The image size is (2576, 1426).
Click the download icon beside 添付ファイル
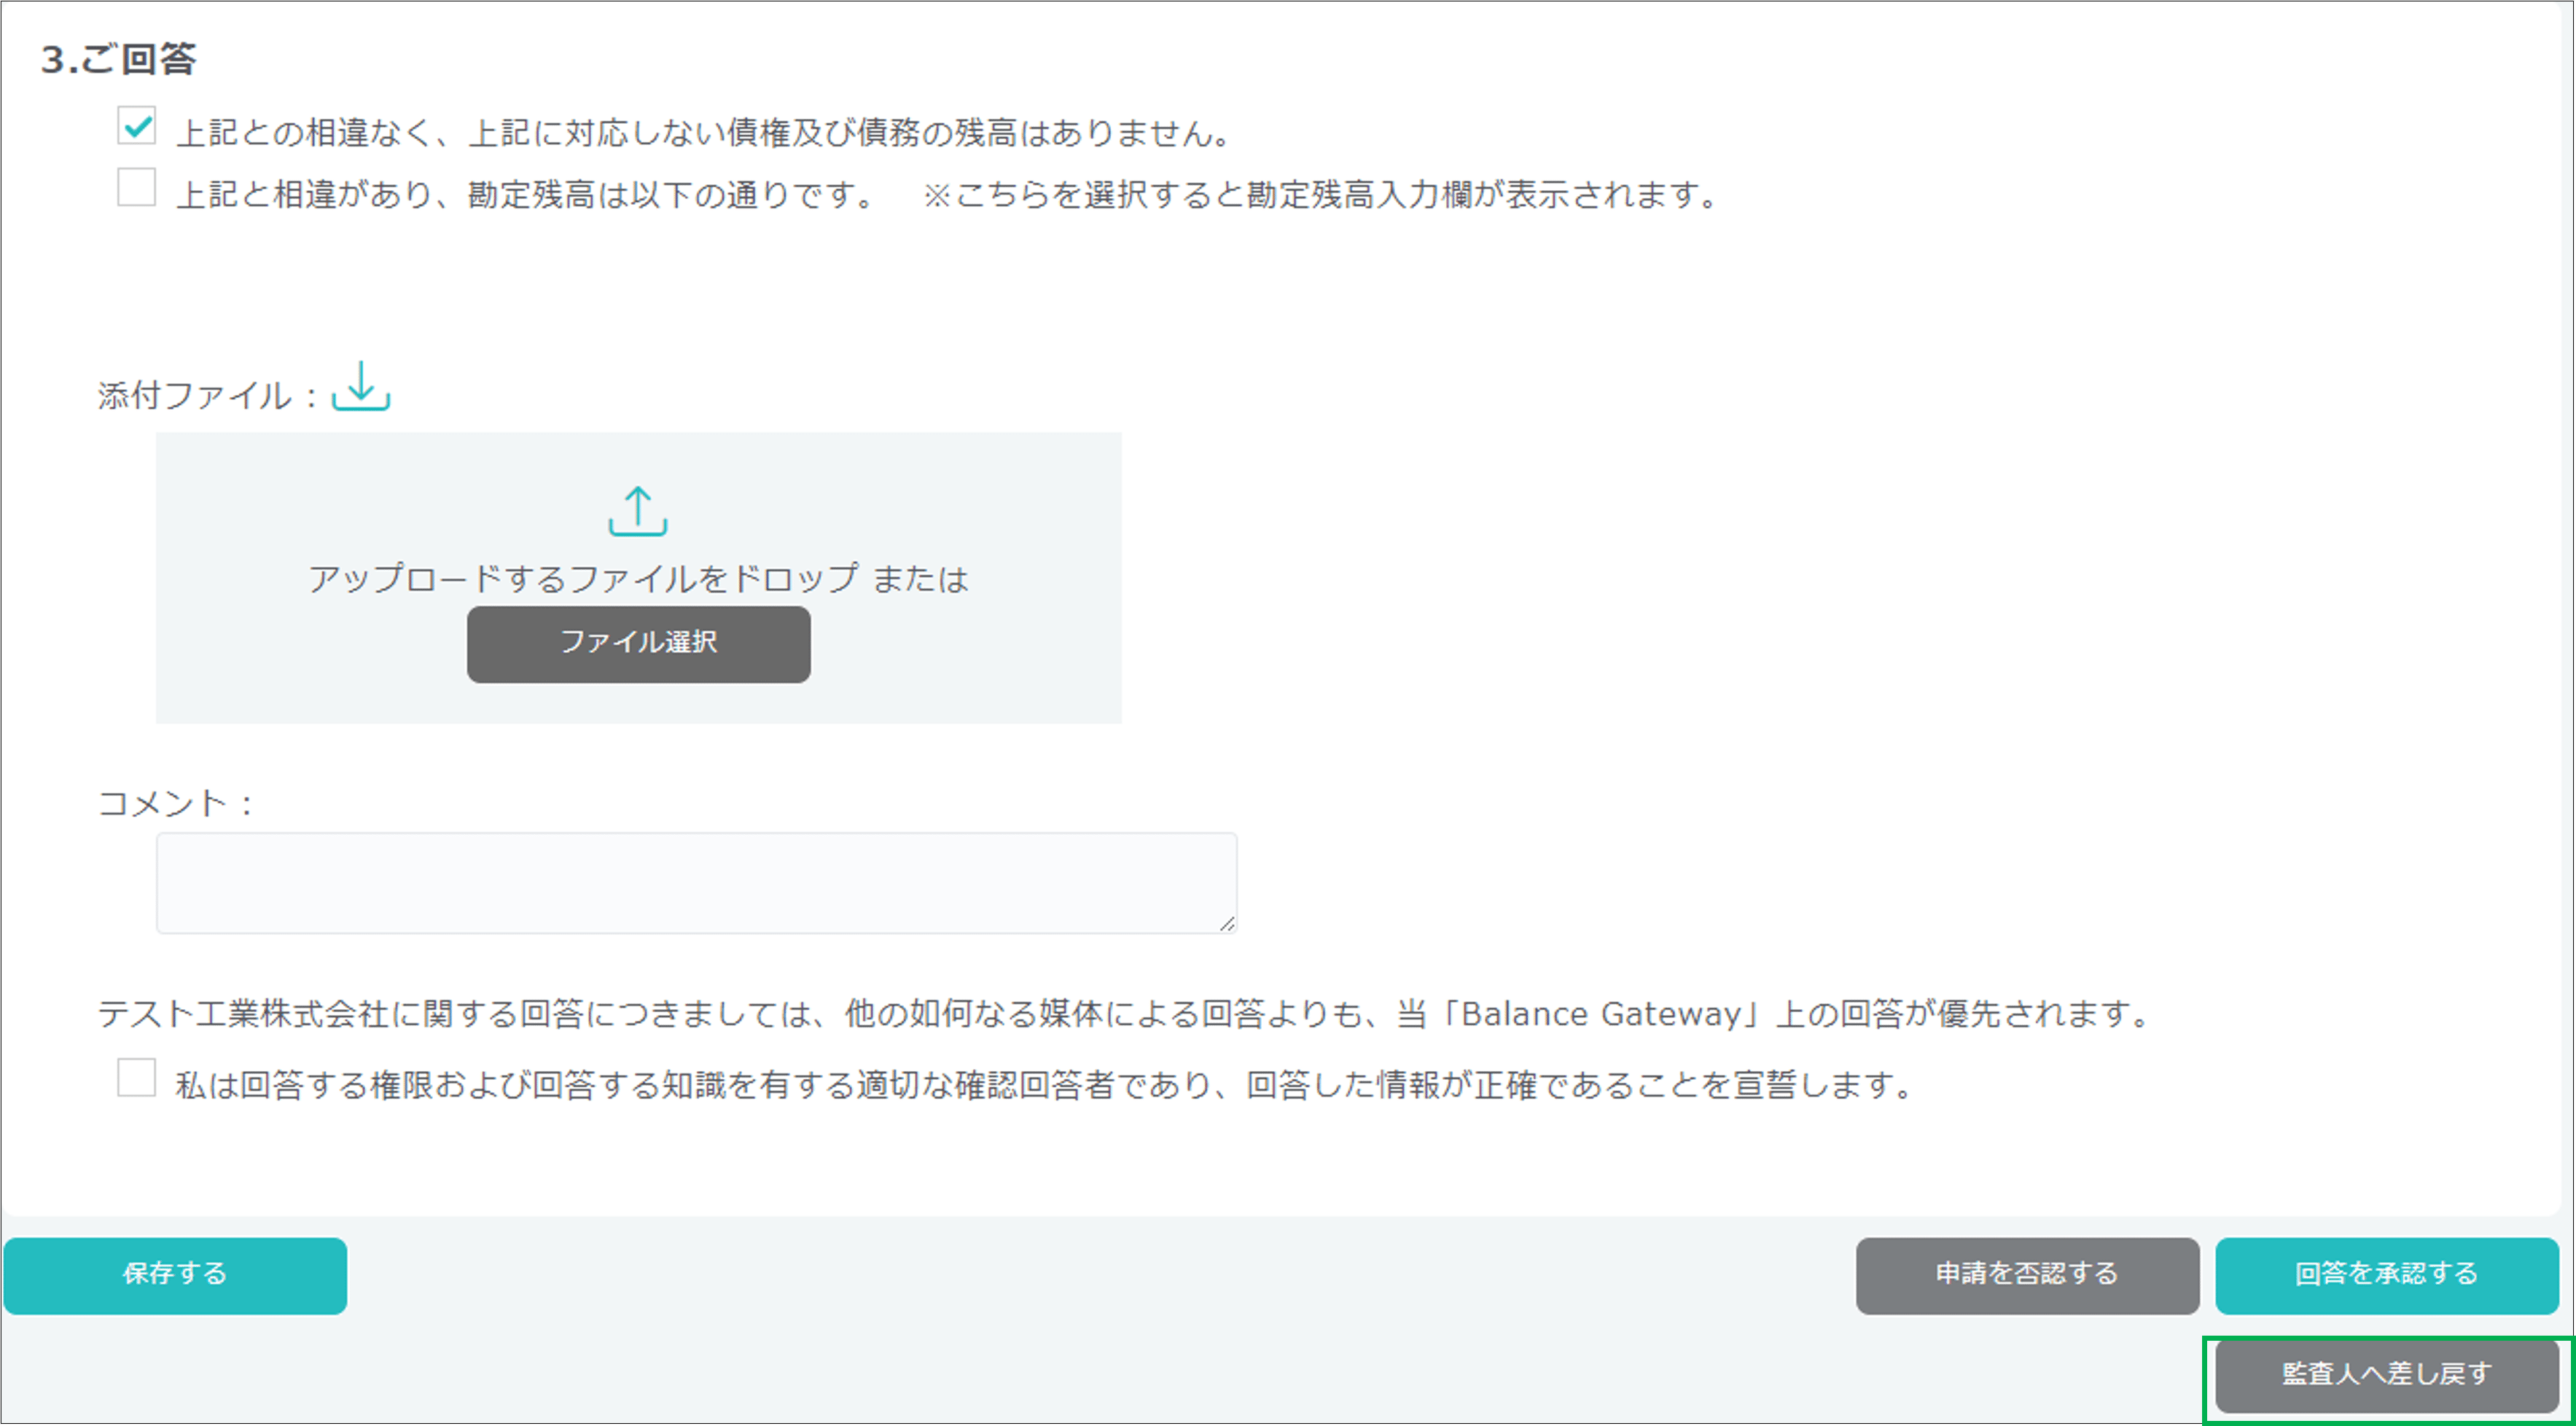point(360,387)
